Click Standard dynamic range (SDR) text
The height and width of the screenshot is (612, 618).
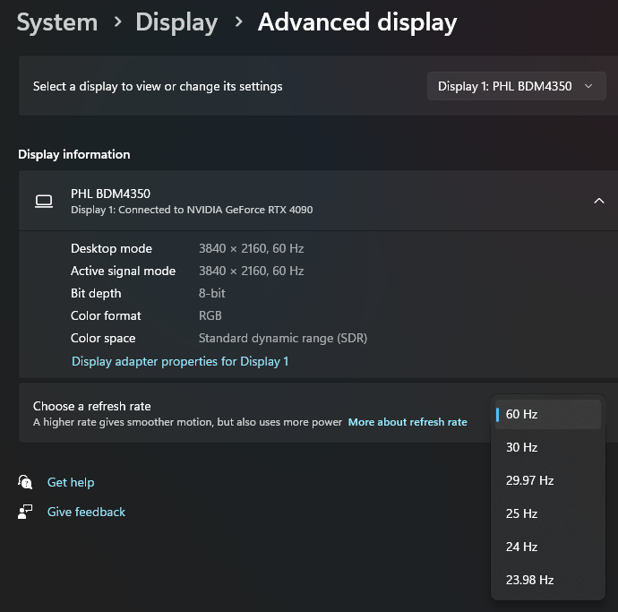pyautogui.click(x=283, y=339)
